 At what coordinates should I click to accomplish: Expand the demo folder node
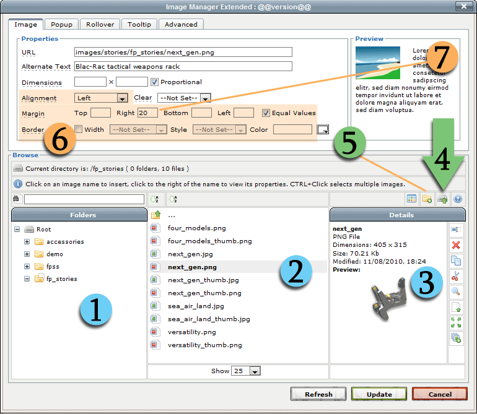(27, 254)
